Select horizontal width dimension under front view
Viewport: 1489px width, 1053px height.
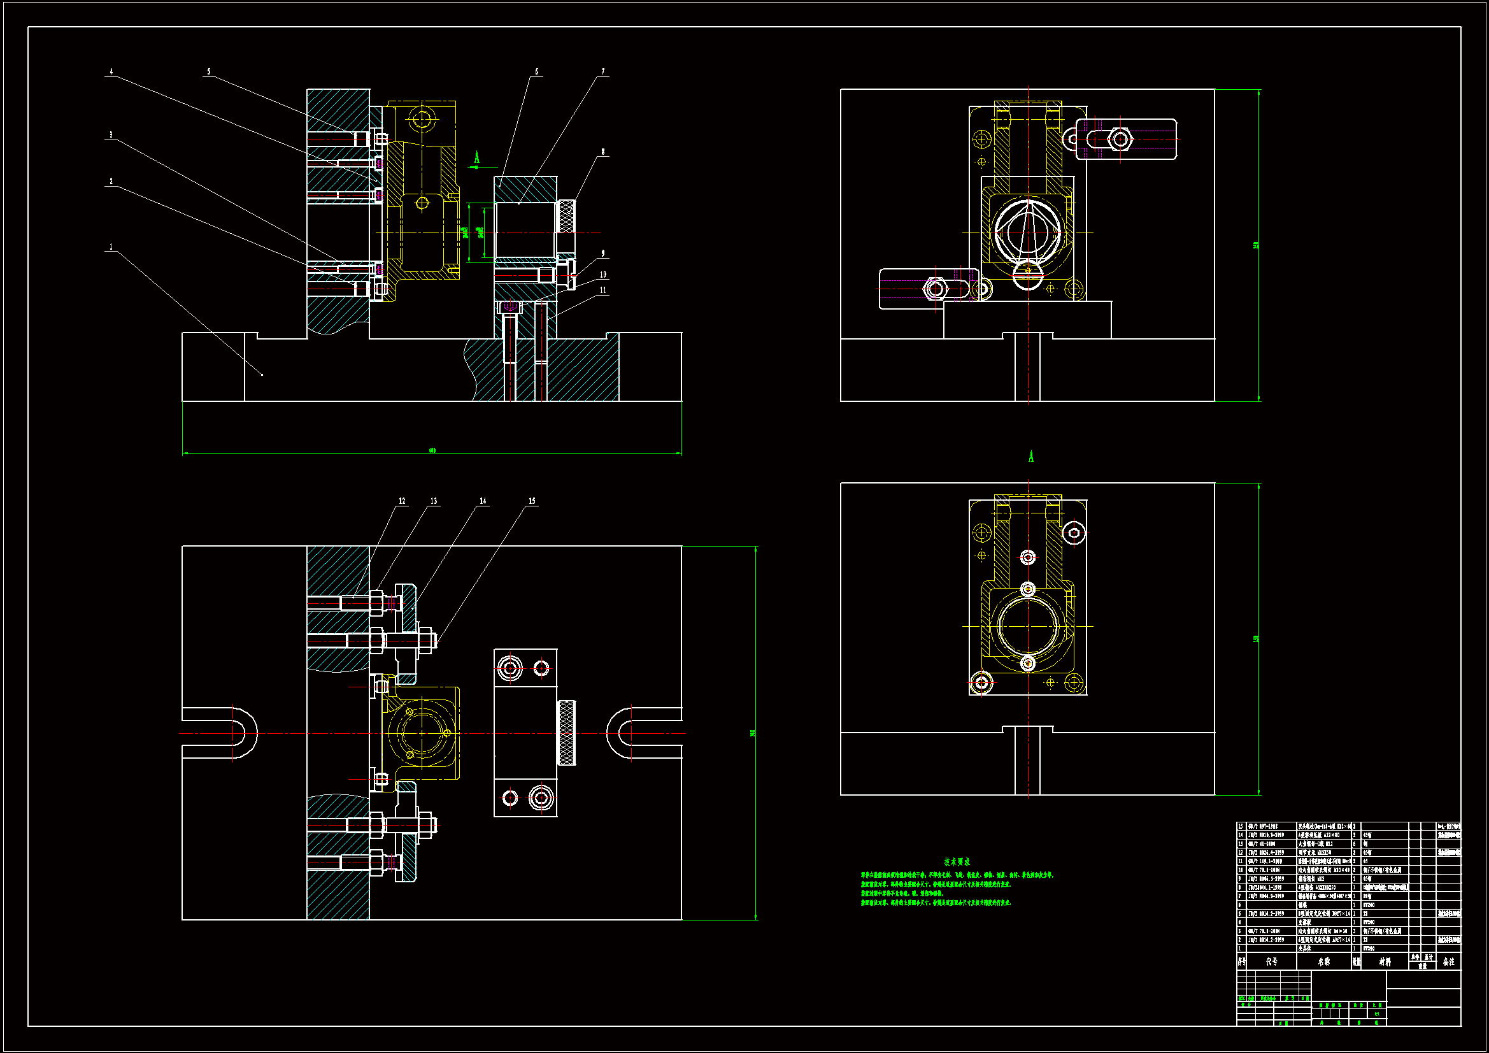tap(432, 451)
